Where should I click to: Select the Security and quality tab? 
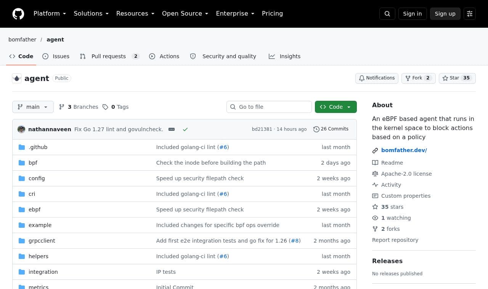(223, 56)
